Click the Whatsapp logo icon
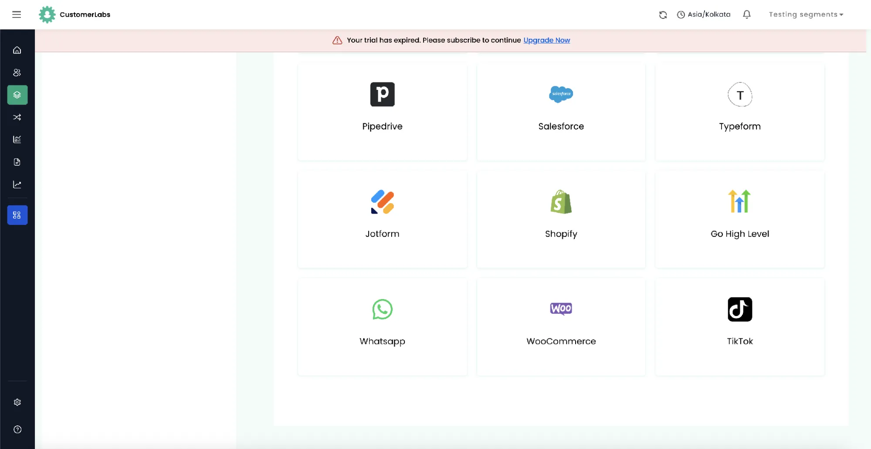The height and width of the screenshot is (449, 871). [x=382, y=309]
